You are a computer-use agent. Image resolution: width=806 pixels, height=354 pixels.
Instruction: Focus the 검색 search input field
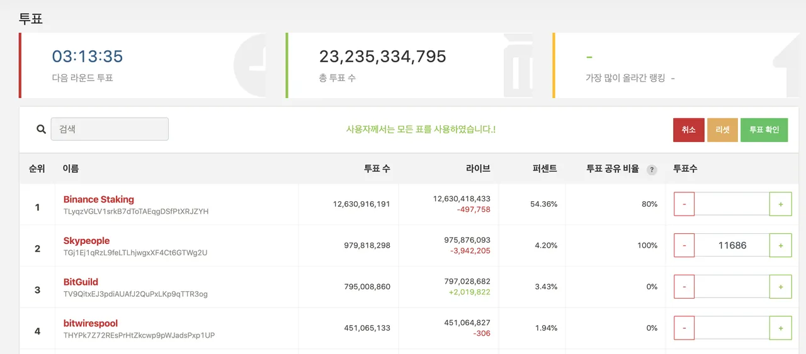point(110,129)
